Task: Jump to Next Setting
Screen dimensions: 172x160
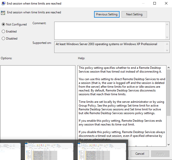Action: (134, 14)
